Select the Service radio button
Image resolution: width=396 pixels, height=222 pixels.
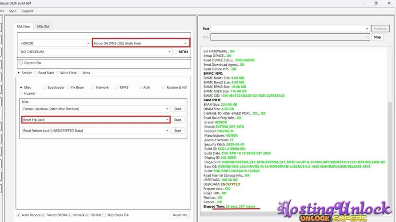[x=19, y=73]
